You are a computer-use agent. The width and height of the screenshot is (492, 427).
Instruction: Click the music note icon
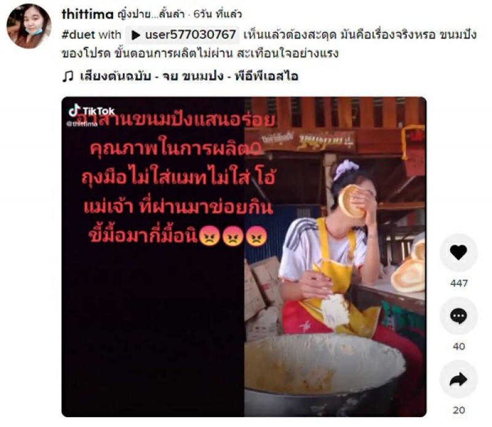click(x=68, y=76)
